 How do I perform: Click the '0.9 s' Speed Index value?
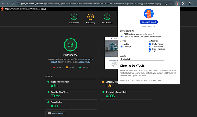tap(55, 106)
